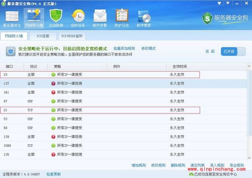Viewport: 252px width, 178px height.
Task: Click green accept icon in port 53 row
Action: pyautogui.click(x=53, y=119)
